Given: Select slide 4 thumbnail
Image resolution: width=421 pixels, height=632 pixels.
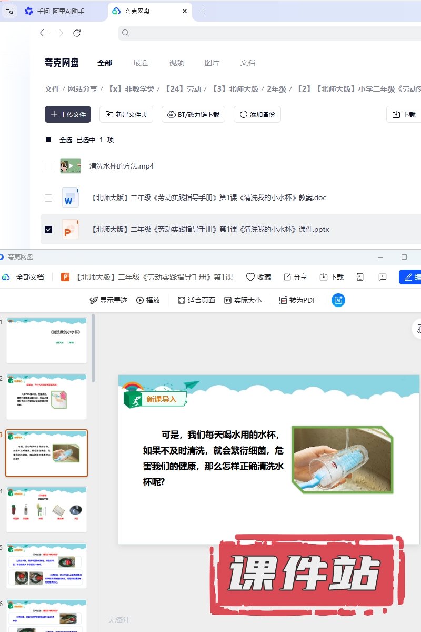Looking at the screenshot, I should pos(47,509).
